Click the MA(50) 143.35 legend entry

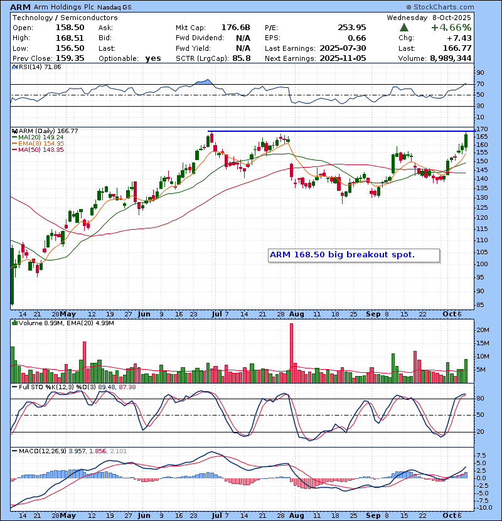coord(38,150)
